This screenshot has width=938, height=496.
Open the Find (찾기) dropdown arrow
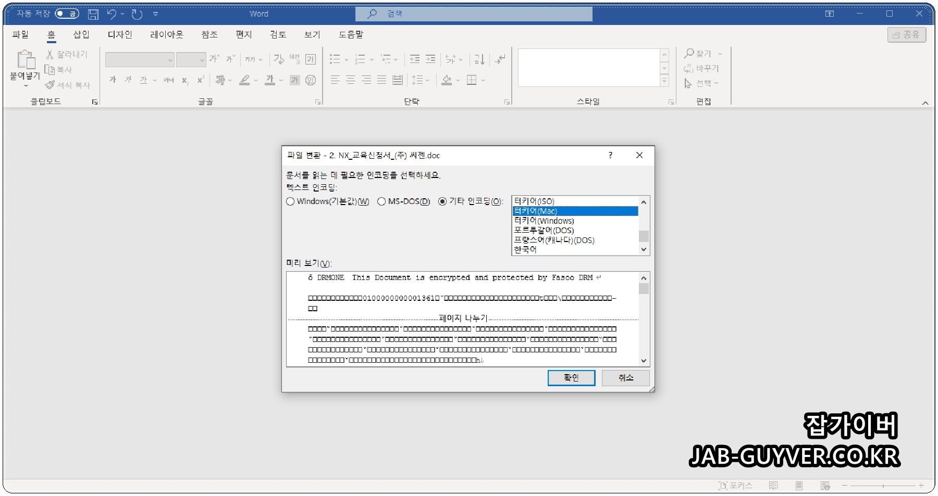(720, 54)
